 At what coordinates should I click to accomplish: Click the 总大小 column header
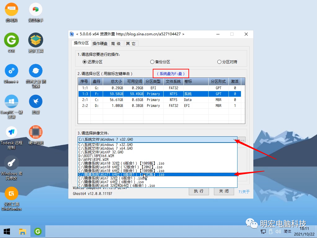point(113,82)
